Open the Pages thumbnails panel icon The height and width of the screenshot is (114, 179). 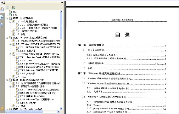point(2,17)
